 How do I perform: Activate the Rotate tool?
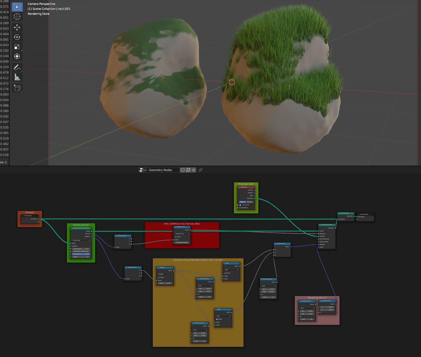[x=17, y=37]
